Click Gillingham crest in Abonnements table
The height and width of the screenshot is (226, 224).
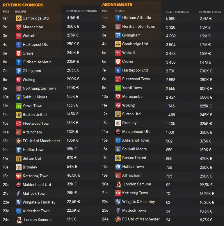tap(118, 35)
